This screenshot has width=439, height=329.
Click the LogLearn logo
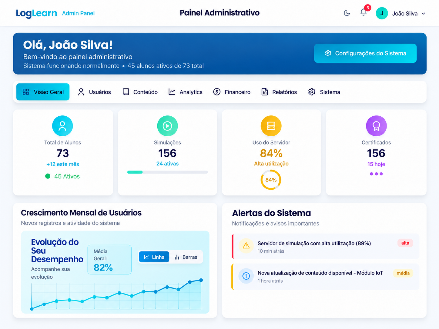pos(36,13)
